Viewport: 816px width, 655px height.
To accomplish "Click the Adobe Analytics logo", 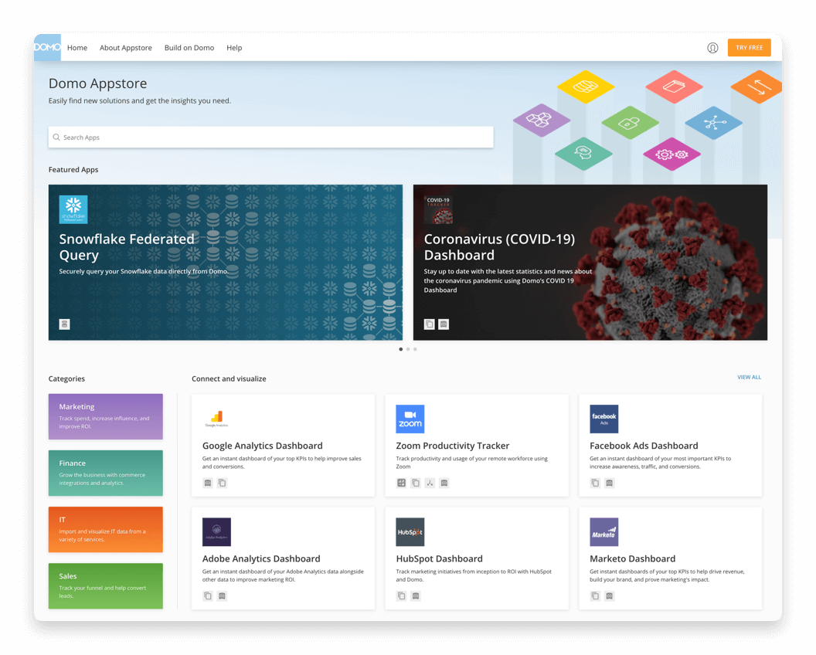I will 216,531.
